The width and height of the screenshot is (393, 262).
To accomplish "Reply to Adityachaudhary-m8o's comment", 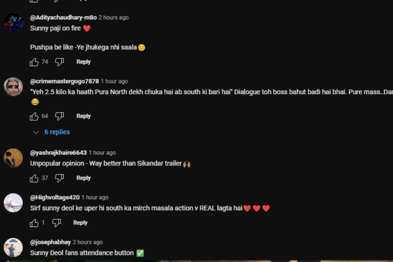I will [83, 62].
